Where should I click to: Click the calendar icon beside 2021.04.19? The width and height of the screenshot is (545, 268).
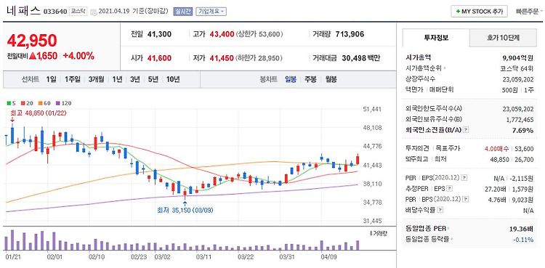pyautogui.click(x=93, y=12)
